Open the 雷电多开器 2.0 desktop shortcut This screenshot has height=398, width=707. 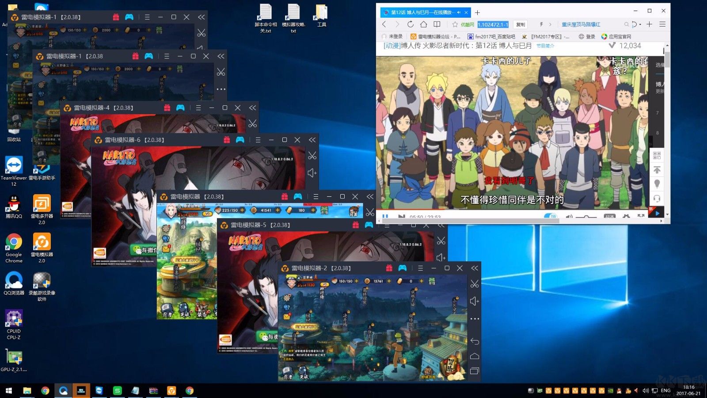click(x=42, y=204)
